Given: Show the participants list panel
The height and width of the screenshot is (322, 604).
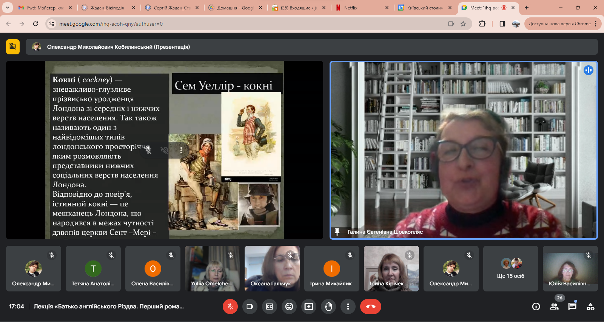Looking at the screenshot, I should pos(554,307).
